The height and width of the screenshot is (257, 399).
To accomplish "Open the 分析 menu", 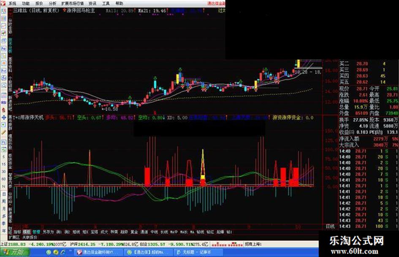I will click(52, 3).
